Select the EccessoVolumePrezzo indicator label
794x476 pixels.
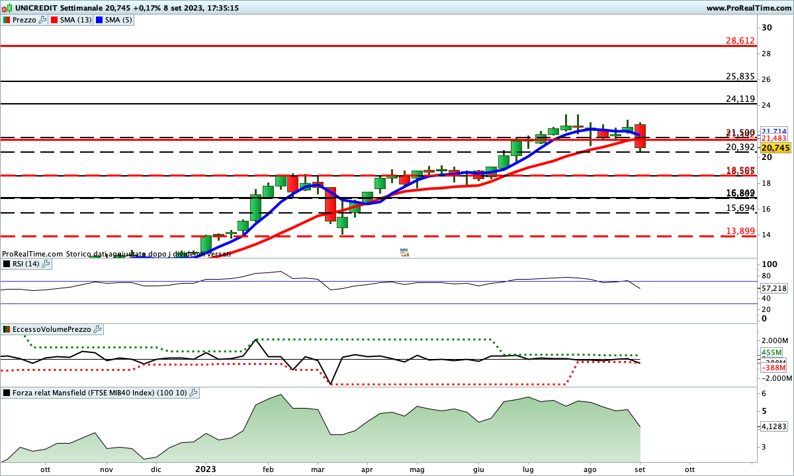click(x=51, y=329)
